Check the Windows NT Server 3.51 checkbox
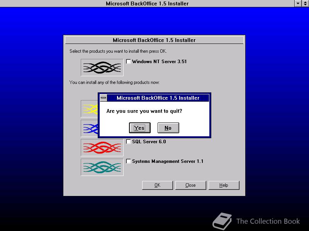This screenshot has height=231, width=309. 128,62
